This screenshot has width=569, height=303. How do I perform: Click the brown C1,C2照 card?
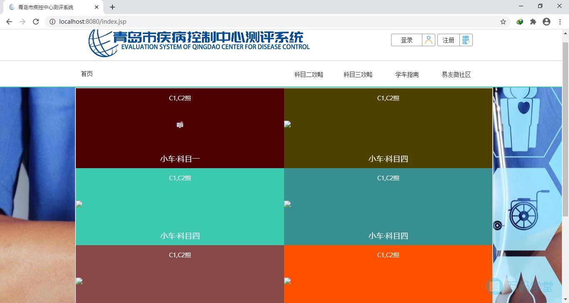(180, 274)
